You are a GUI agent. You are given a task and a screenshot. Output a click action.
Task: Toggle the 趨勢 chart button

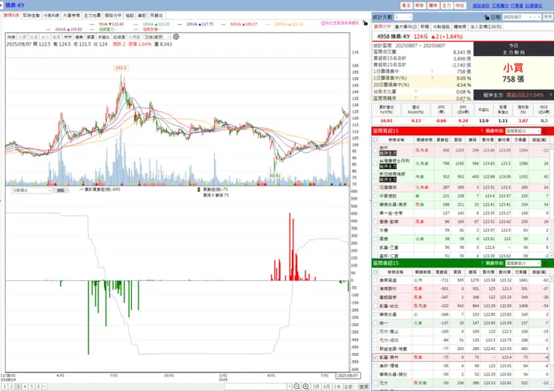pos(79,37)
